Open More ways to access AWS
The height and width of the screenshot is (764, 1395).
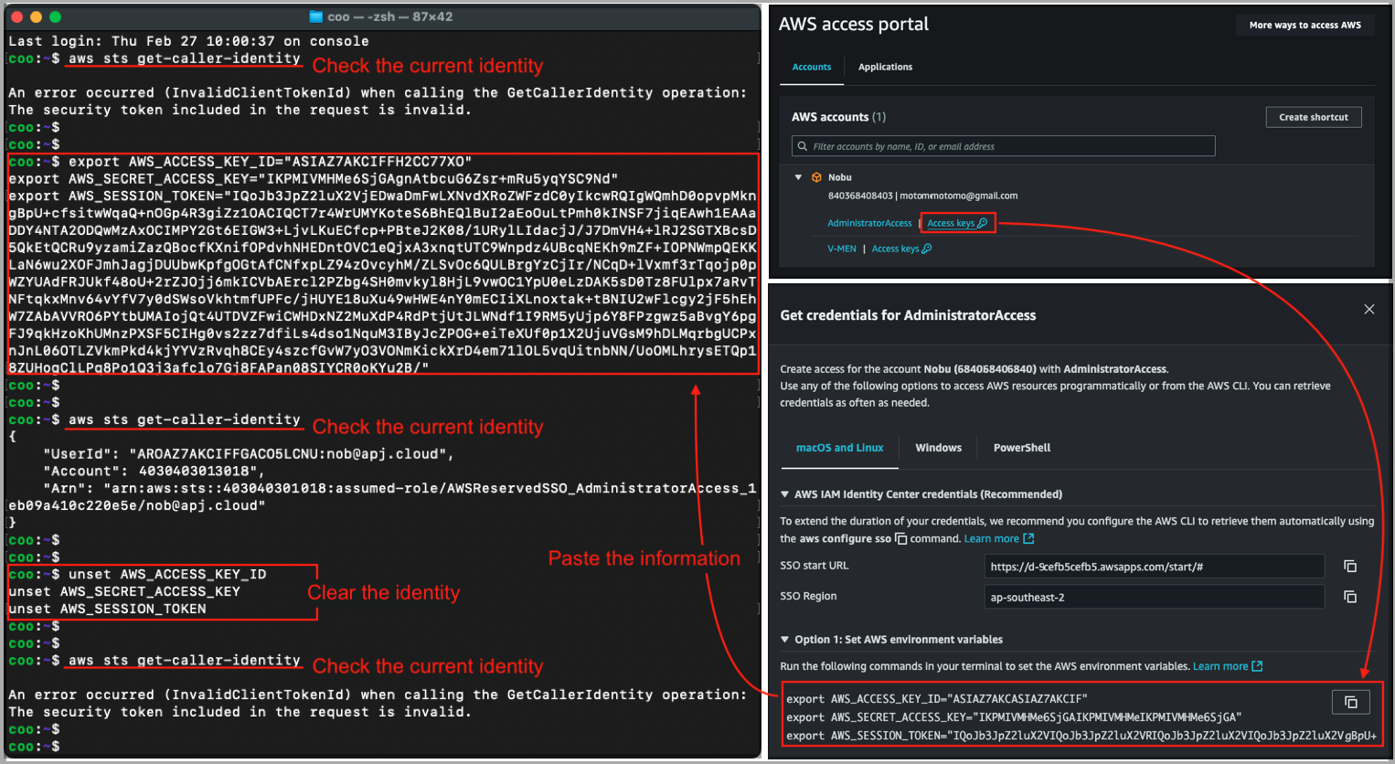(1304, 25)
